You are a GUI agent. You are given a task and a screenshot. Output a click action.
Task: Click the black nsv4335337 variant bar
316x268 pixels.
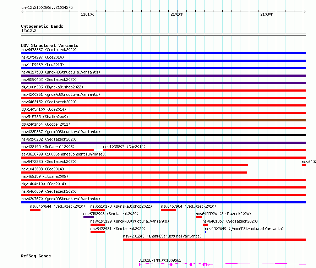(x=163, y=135)
